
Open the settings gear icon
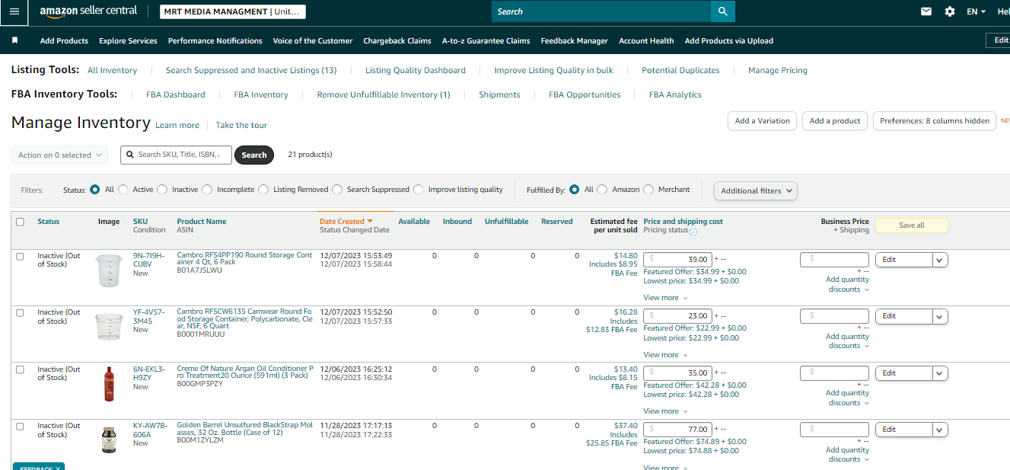point(949,11)
